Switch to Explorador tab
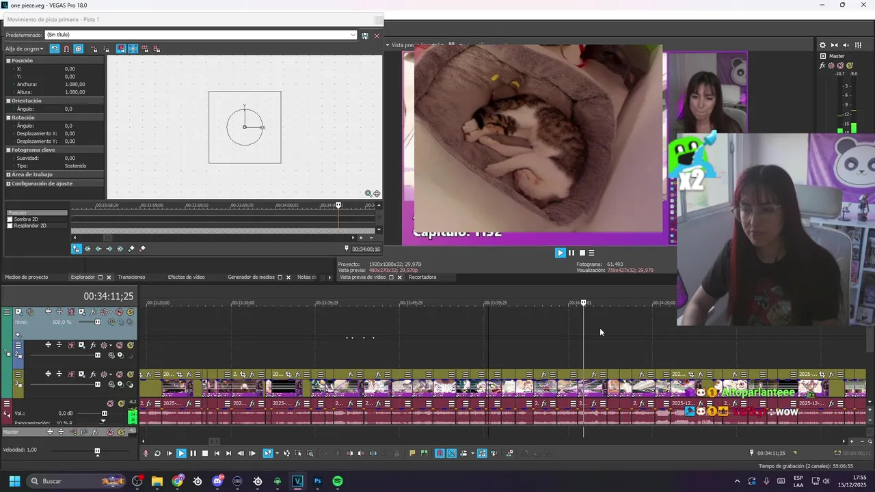Screen dimensions: 875x492 click(x=83, y=277)
